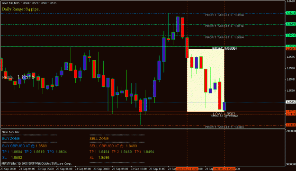Screen dimensions: 296x171
Task: Click the buy zone 'SL 1.8502' value
Action: point(12,158)
